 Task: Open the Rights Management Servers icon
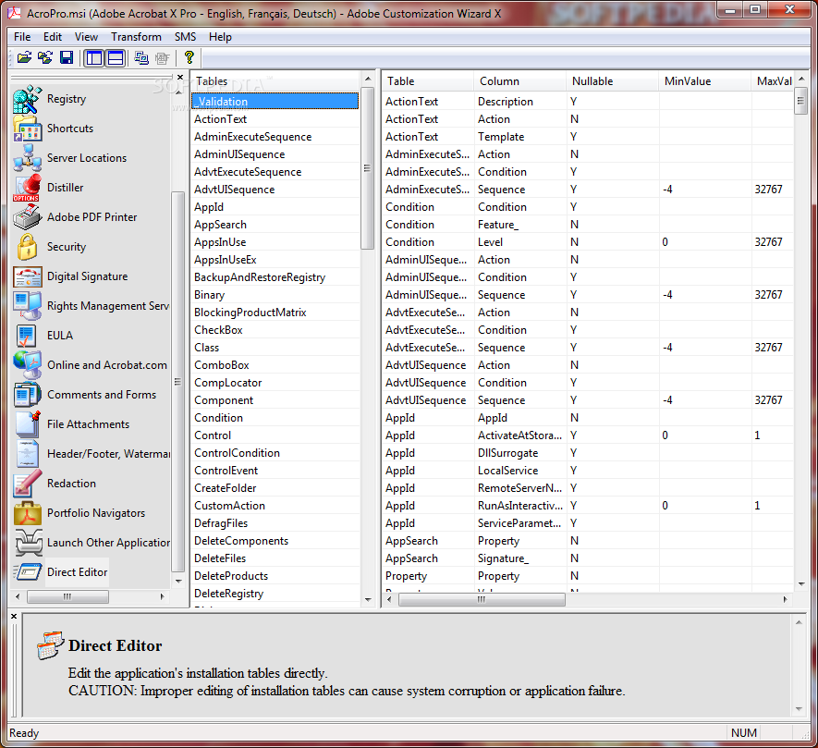point(27,305)
